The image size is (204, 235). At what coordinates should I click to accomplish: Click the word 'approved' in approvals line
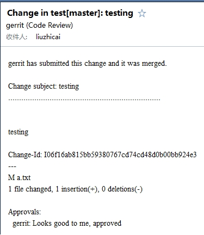[x=107, y=224]
